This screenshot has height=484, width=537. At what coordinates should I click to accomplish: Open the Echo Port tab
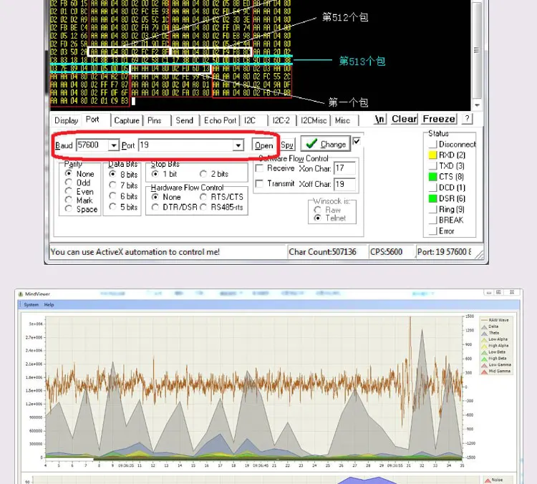click(x=220, y=120)
